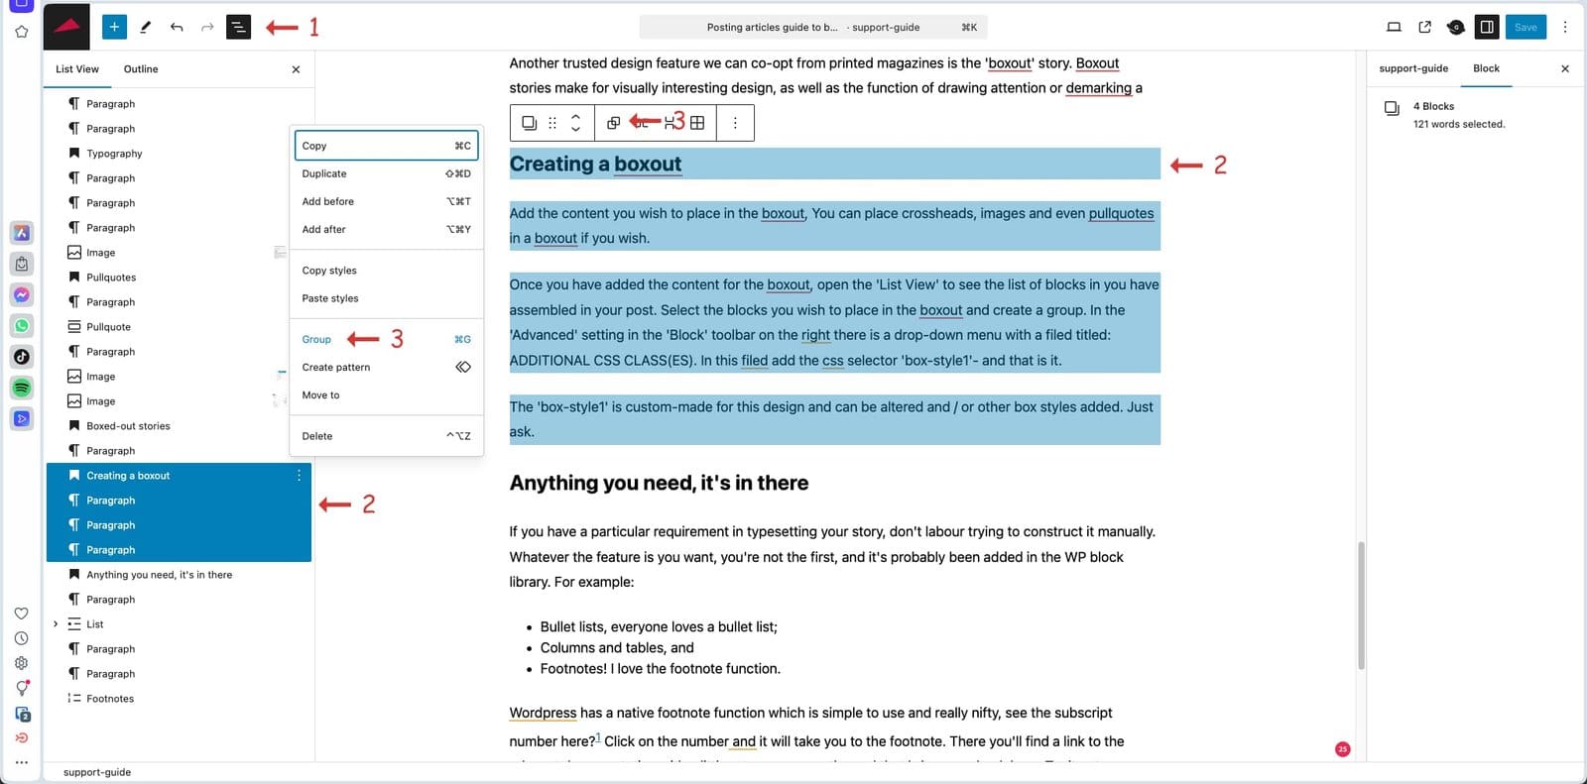
Task: Choose Copy from the context menu
Action: pyautogui.click(x=386, y=146)
